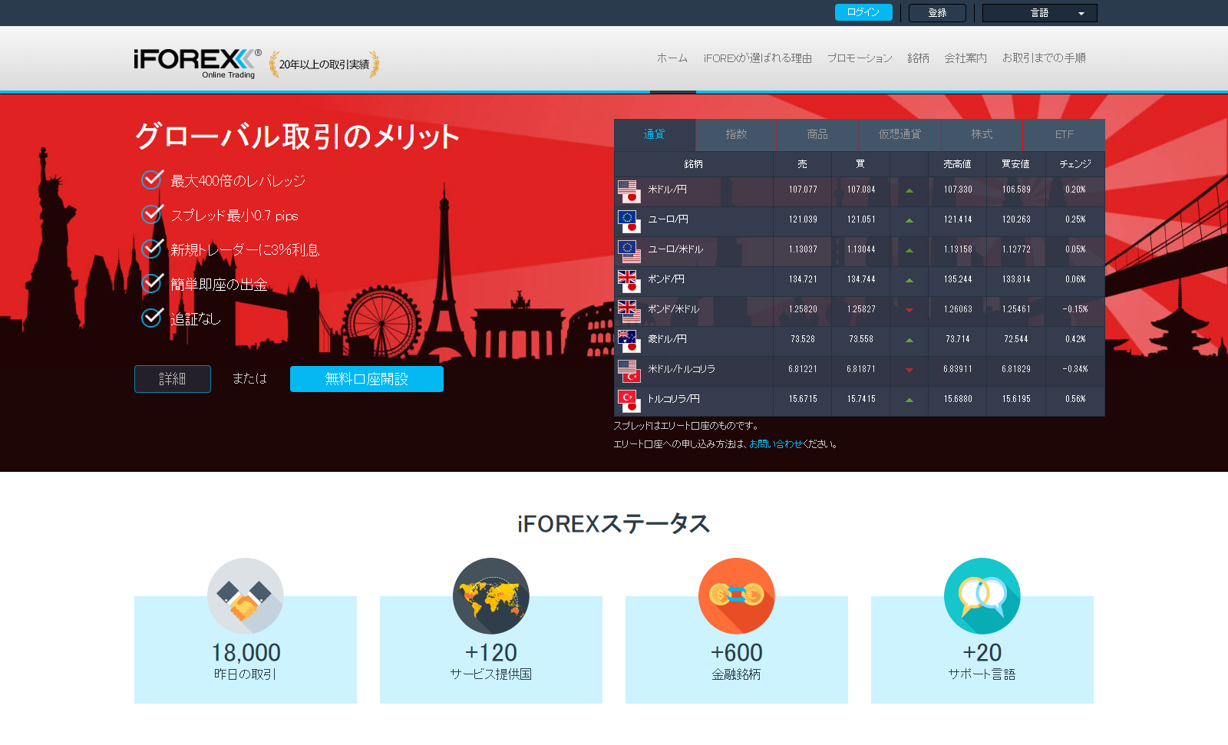Switch to the ETF tab
This screenshot has height=745, width=1228.
1065,134
